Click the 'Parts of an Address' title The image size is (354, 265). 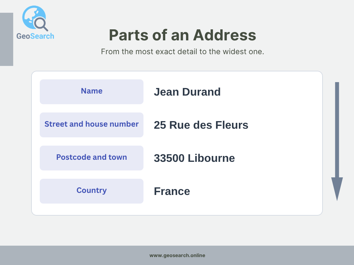[x=183, y=35]
